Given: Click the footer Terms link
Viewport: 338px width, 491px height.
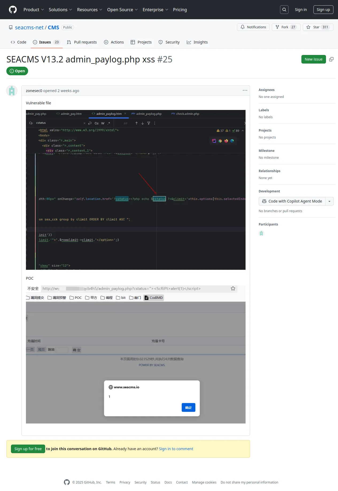Looking at the screenshot, I should pos(111,482).
